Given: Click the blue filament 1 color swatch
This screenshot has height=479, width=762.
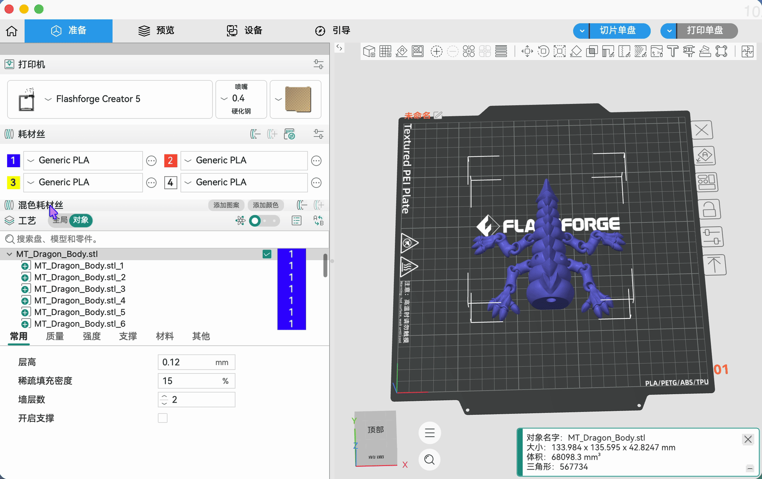Looking at the screenshot, I should click(13, 160).
